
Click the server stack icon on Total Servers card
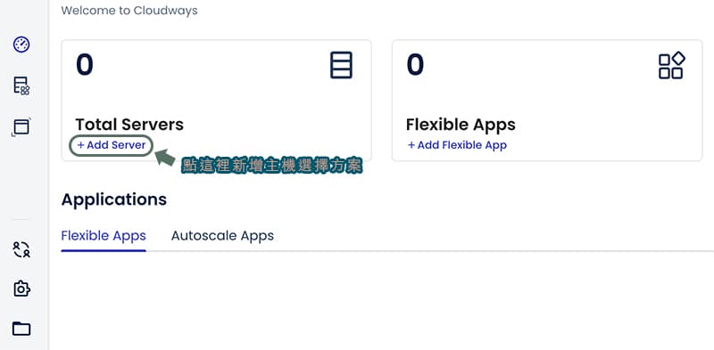(x=341, y=65)
